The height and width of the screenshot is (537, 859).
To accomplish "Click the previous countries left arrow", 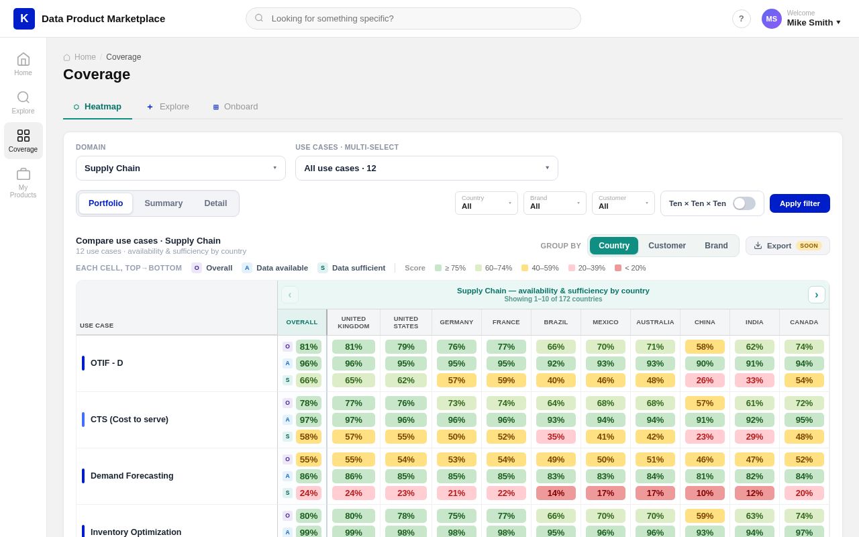I will (290, 295).
